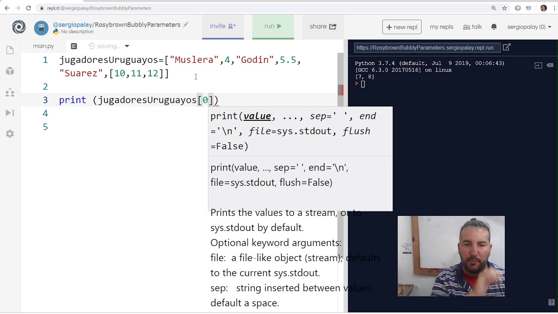The height and width of the screenshot is (314, 558).
Task: Open Chrome profile avatar
Action: (x=543, y=8)
